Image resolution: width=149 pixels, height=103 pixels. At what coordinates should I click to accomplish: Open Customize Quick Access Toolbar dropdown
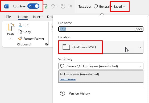click(71, 6)
